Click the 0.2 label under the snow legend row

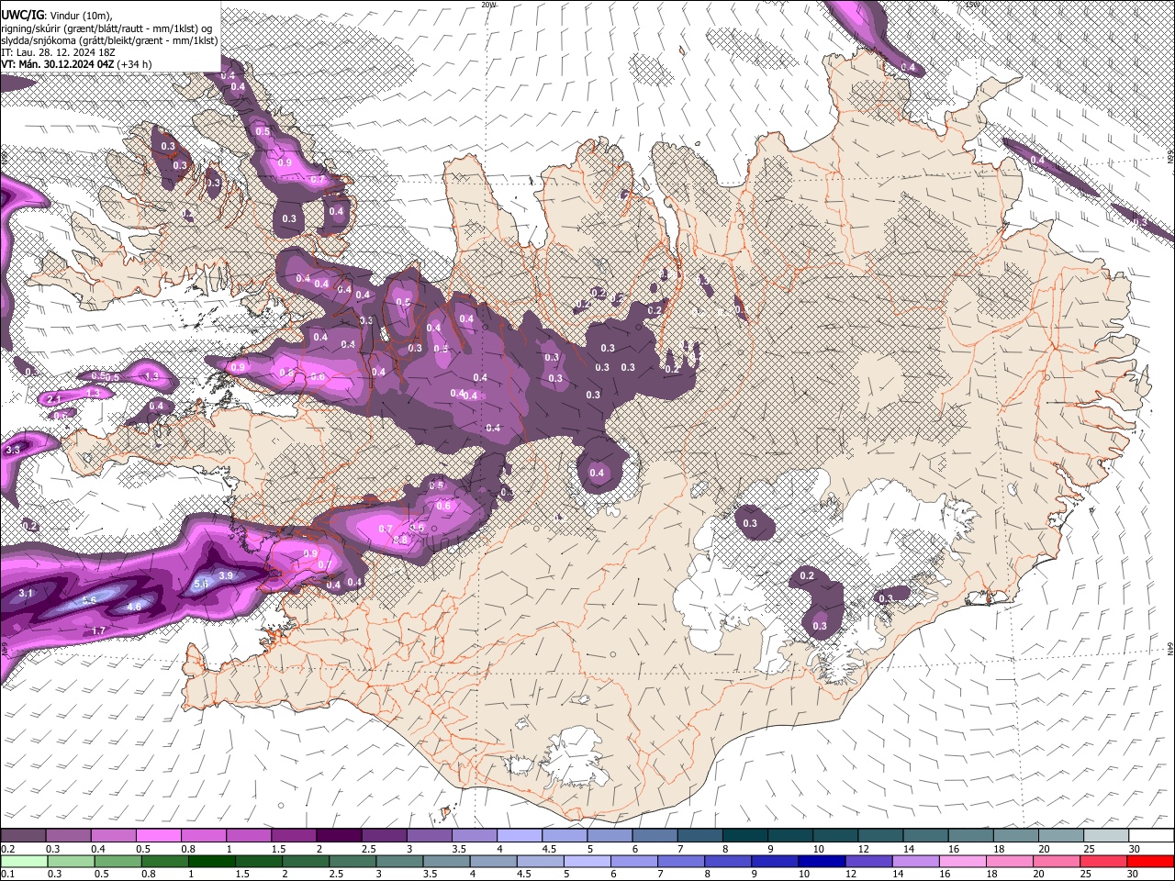[6, 849]
